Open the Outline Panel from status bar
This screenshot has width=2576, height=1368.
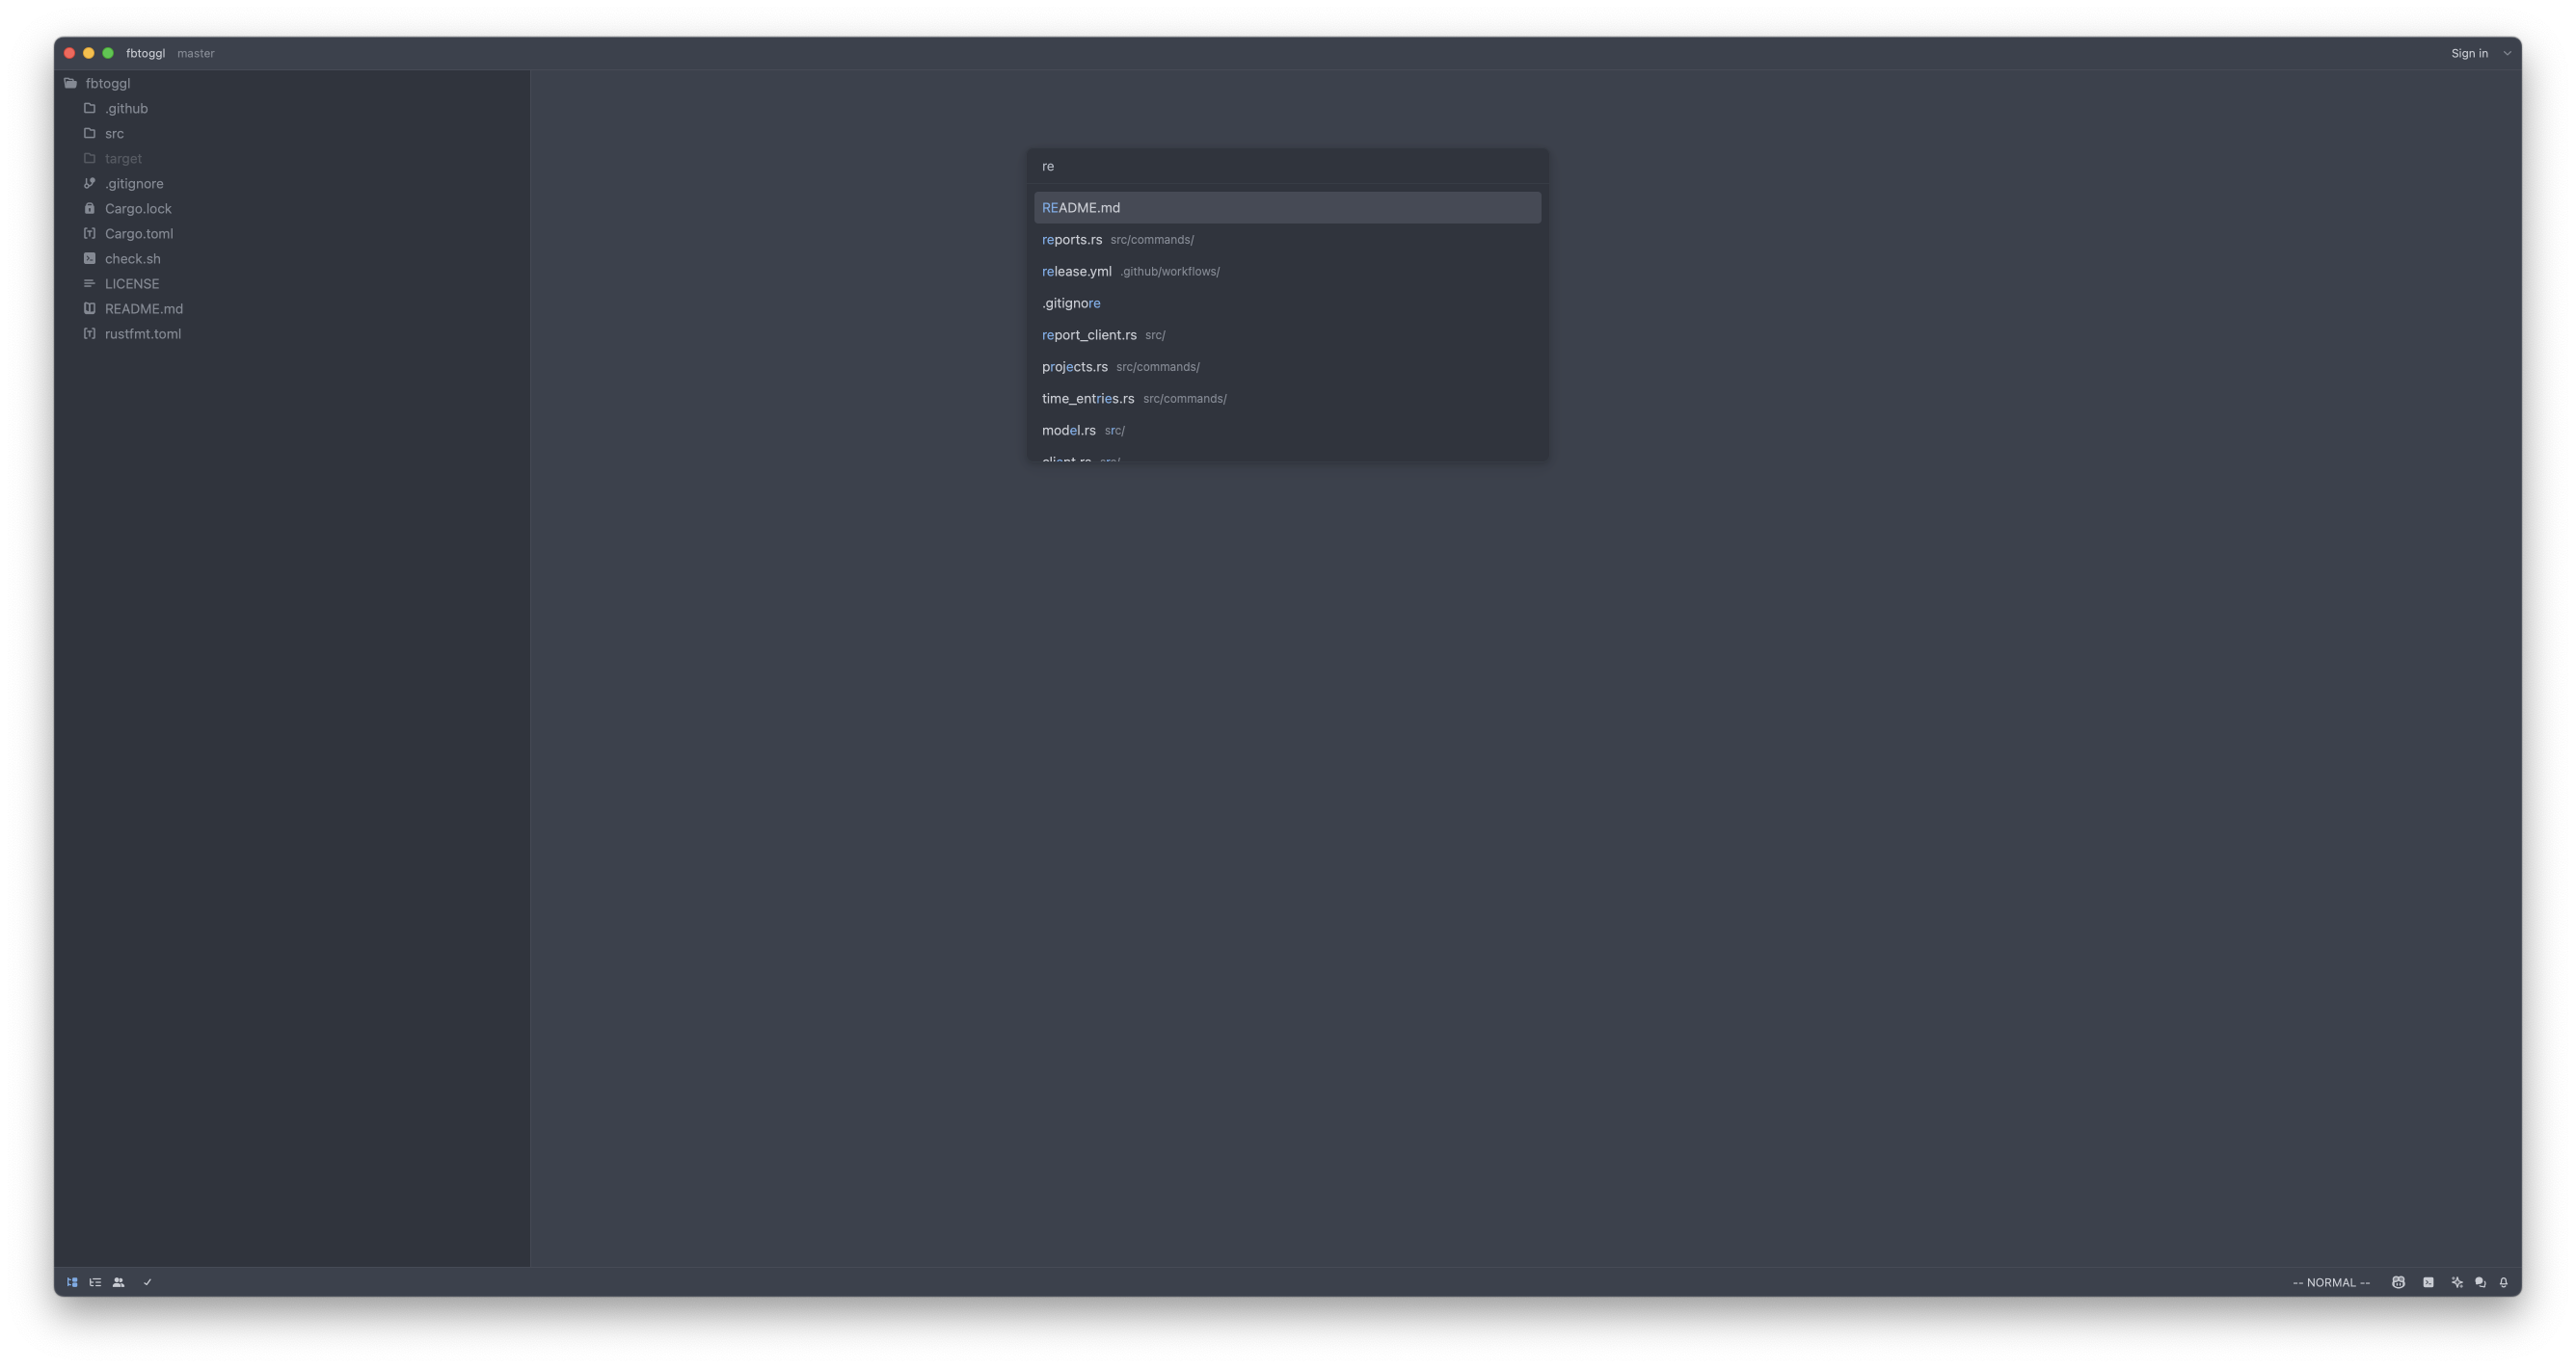pos(95,1282)
